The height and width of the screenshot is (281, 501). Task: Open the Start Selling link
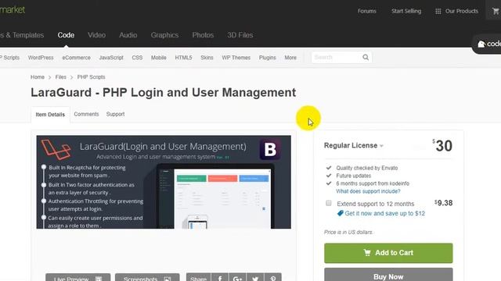[406, 11]
